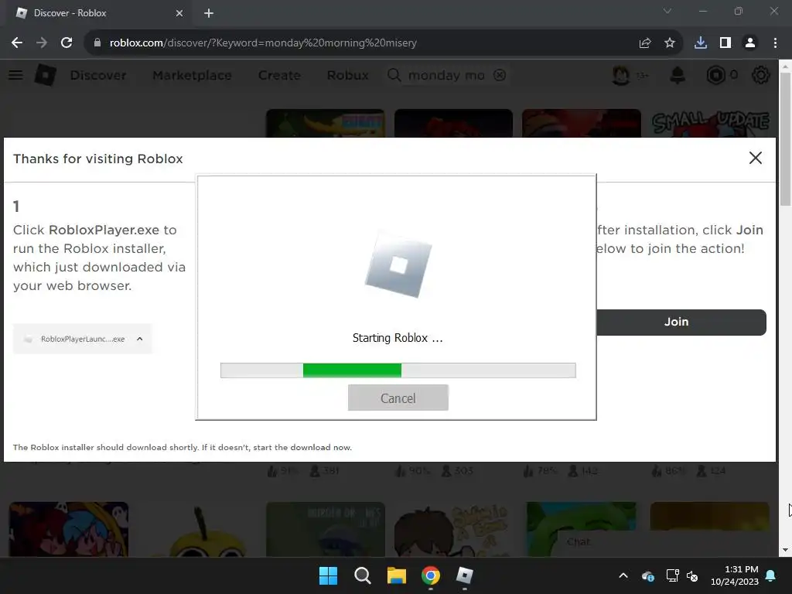Screen dimensions: 792x594
Task: Go to Robux section
Action: (347, 75)
